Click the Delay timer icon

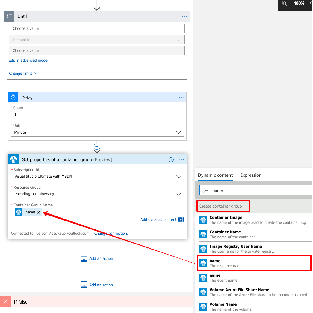[x=13, y=97]
